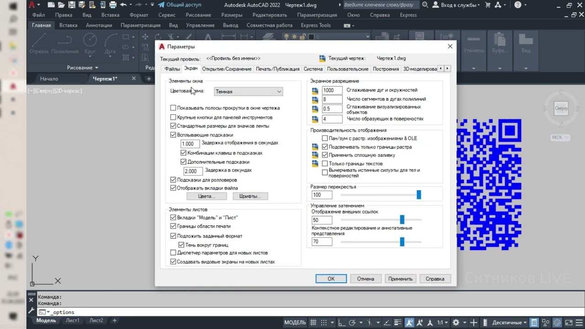Click the Undo arrow icon
This screenshot has height=329, width=585.
[x=123, y=5]
